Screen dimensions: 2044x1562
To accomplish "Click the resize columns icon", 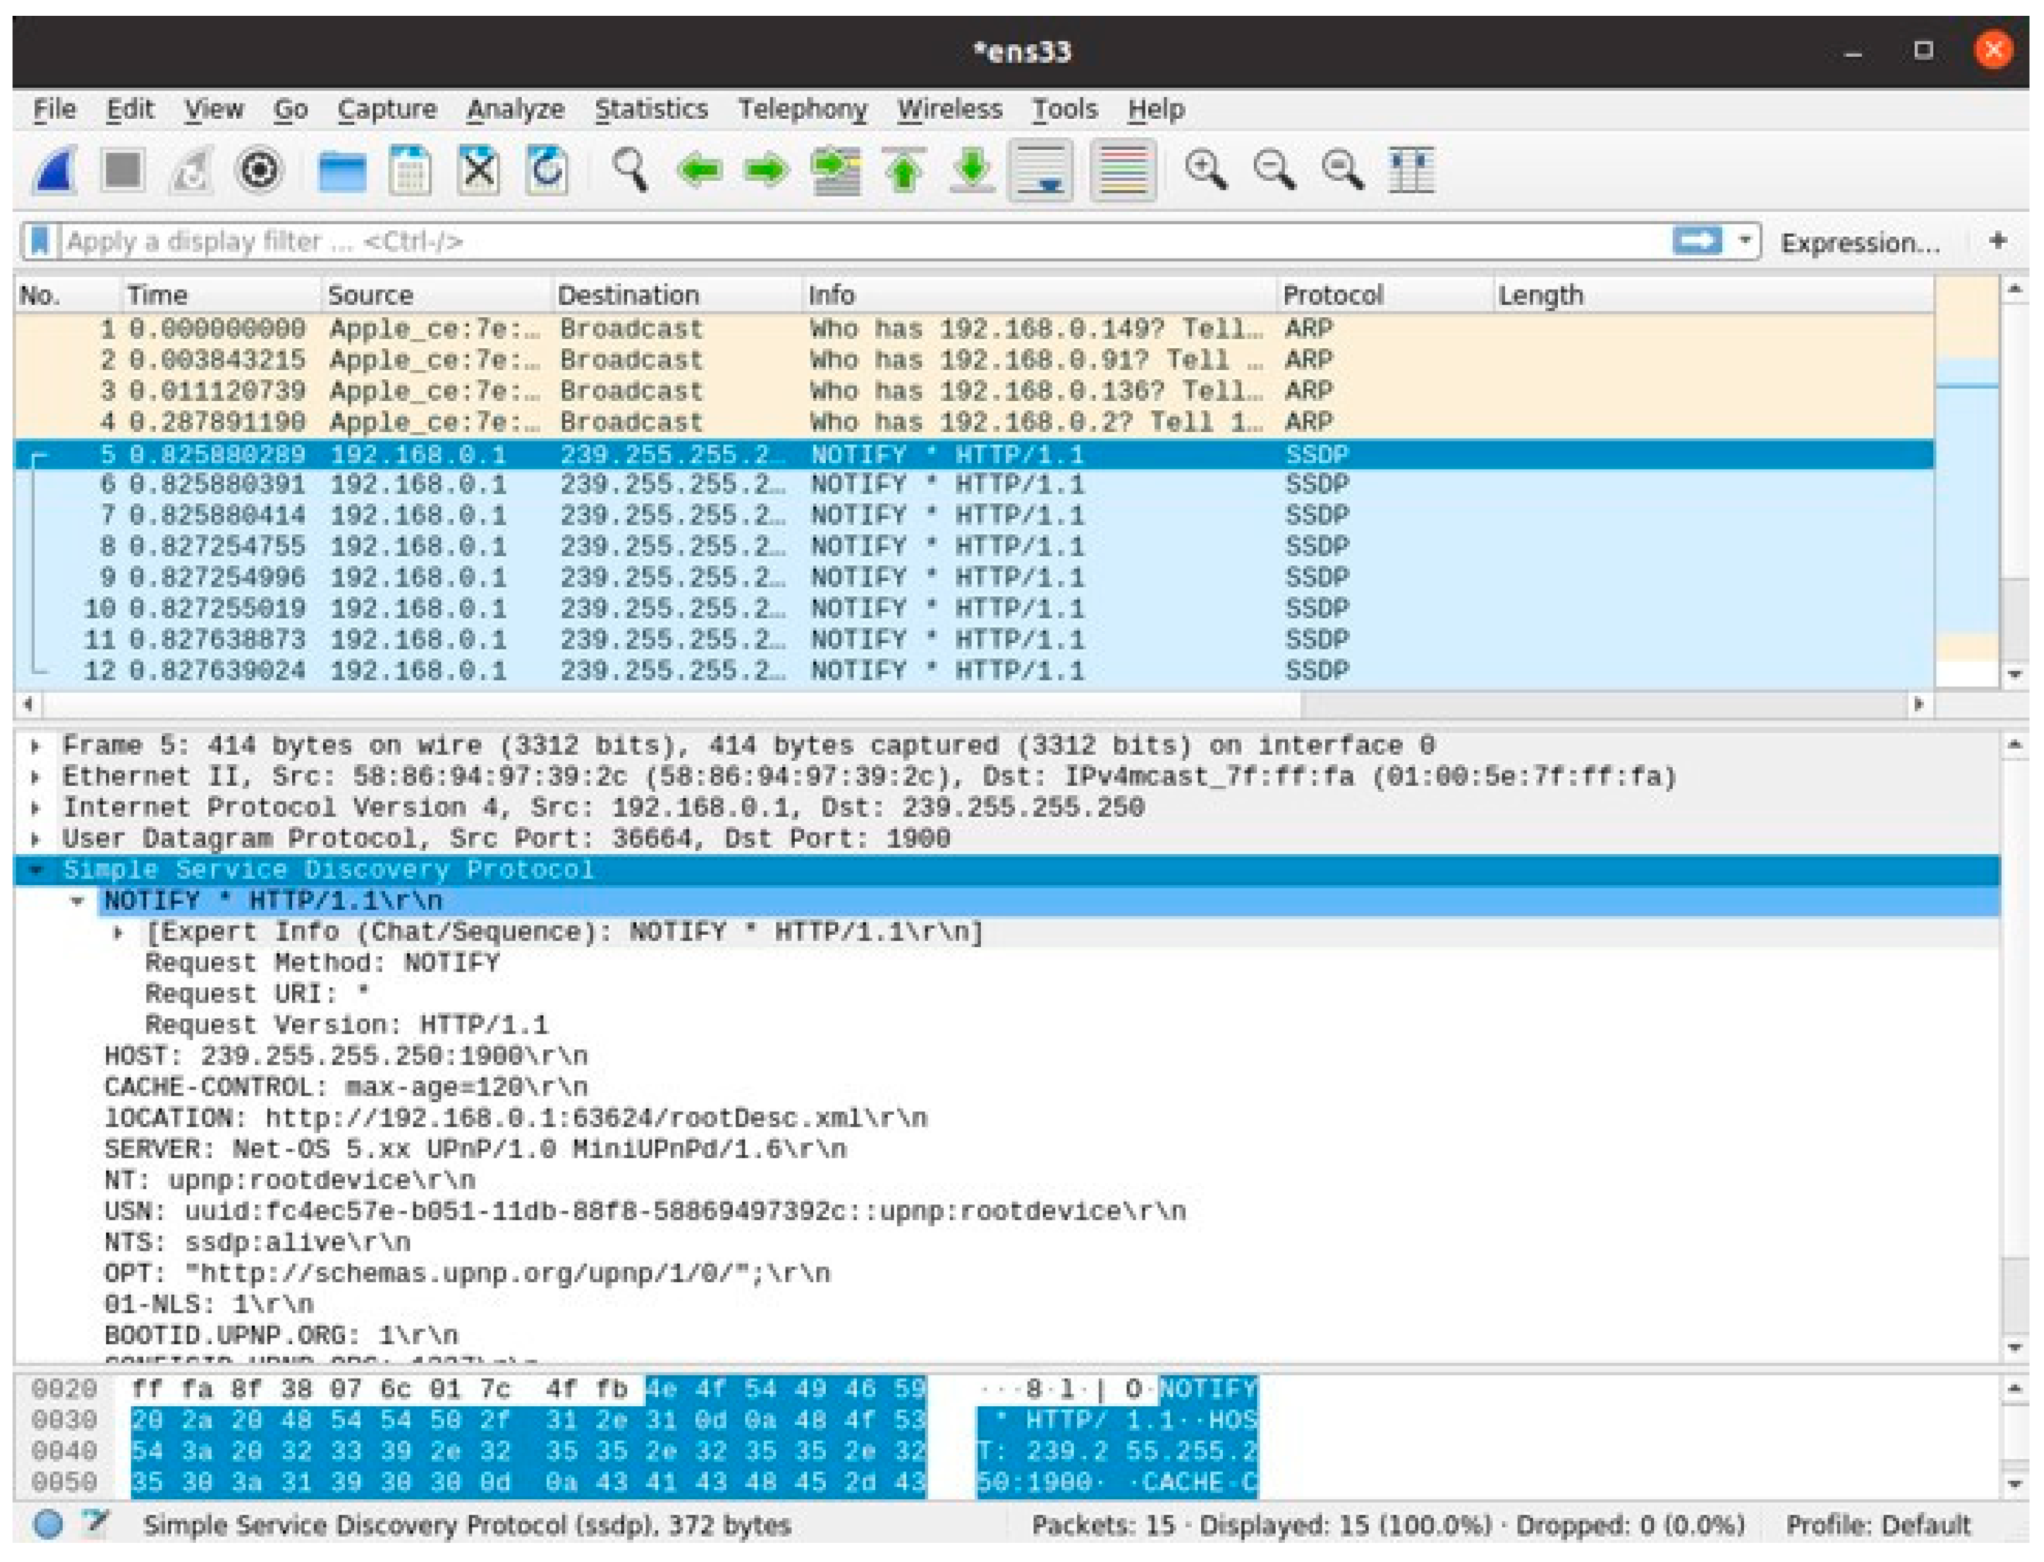I will pyautogui.click(x=1411, y=171).
